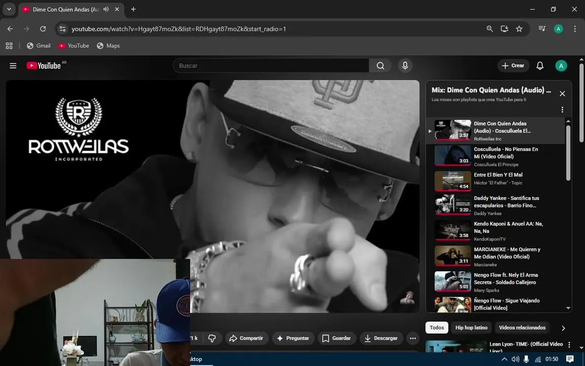585x366 pixels.
Task: Click the address bar URL
Action: [179, 29]
